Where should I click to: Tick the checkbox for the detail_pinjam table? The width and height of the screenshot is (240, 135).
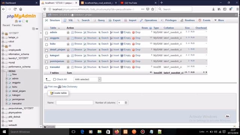point(46,50)
